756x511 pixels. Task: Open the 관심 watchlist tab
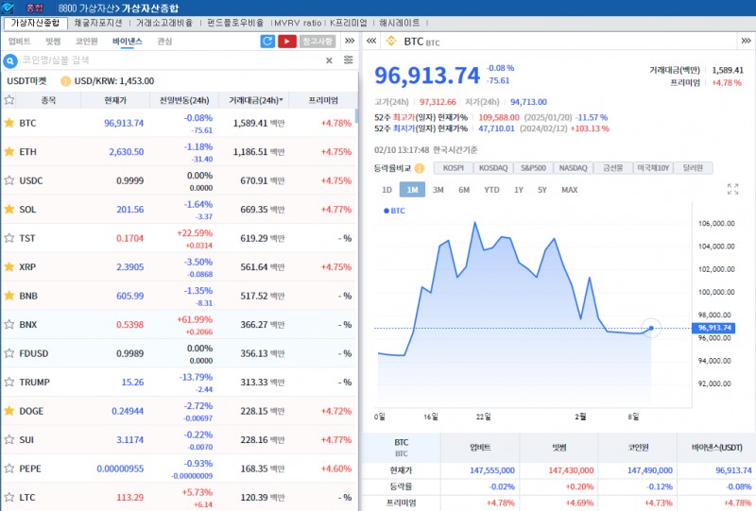tap(164, 42)
